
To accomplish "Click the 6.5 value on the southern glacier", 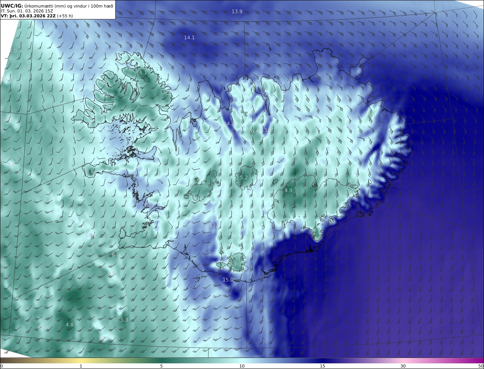I will (233, 264).
